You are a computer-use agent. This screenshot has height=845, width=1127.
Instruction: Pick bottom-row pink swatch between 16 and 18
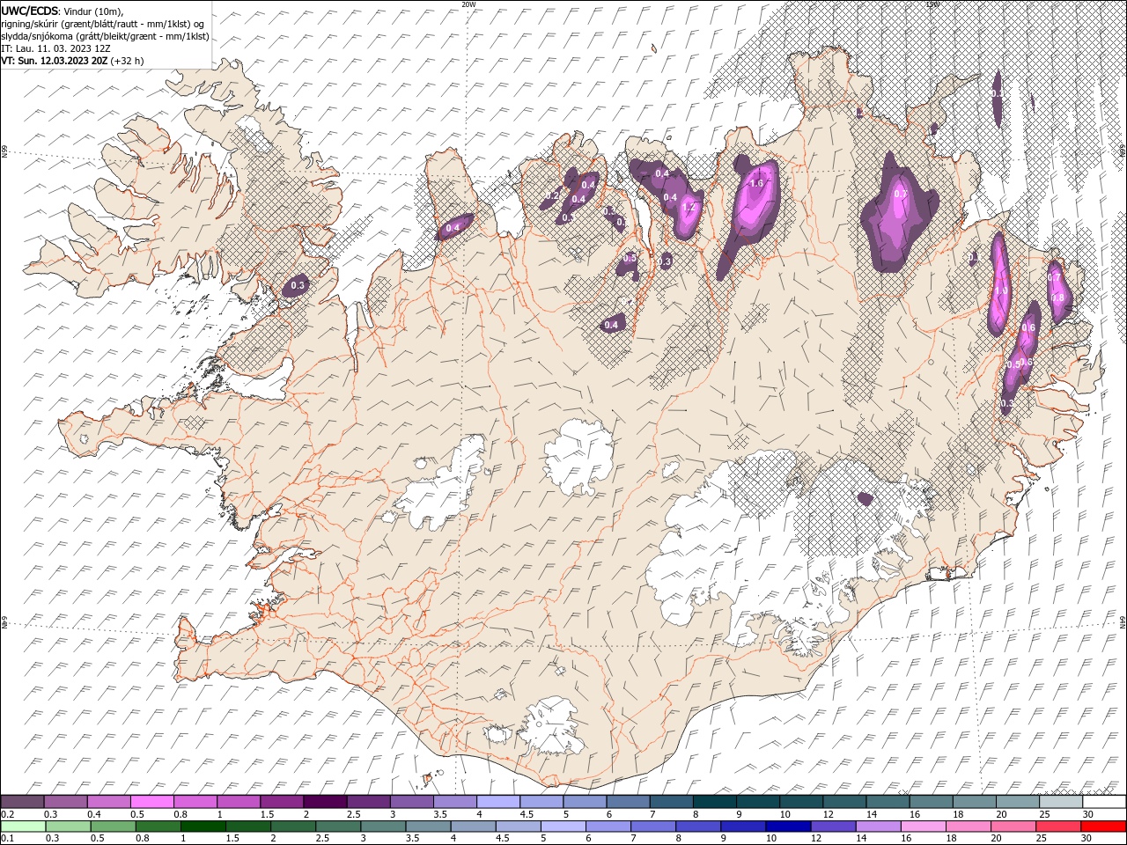click(924, 826)
